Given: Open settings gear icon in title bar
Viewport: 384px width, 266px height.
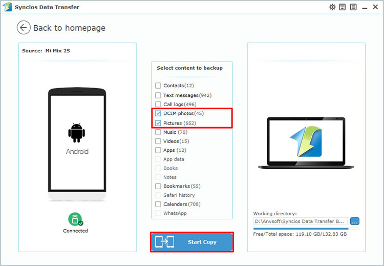Looking at the screenshot, I should pos(332,7).
